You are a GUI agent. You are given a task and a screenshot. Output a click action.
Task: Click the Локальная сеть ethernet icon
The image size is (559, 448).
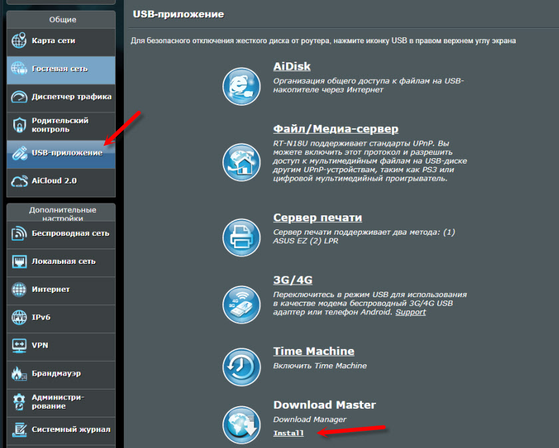point(19,261)
